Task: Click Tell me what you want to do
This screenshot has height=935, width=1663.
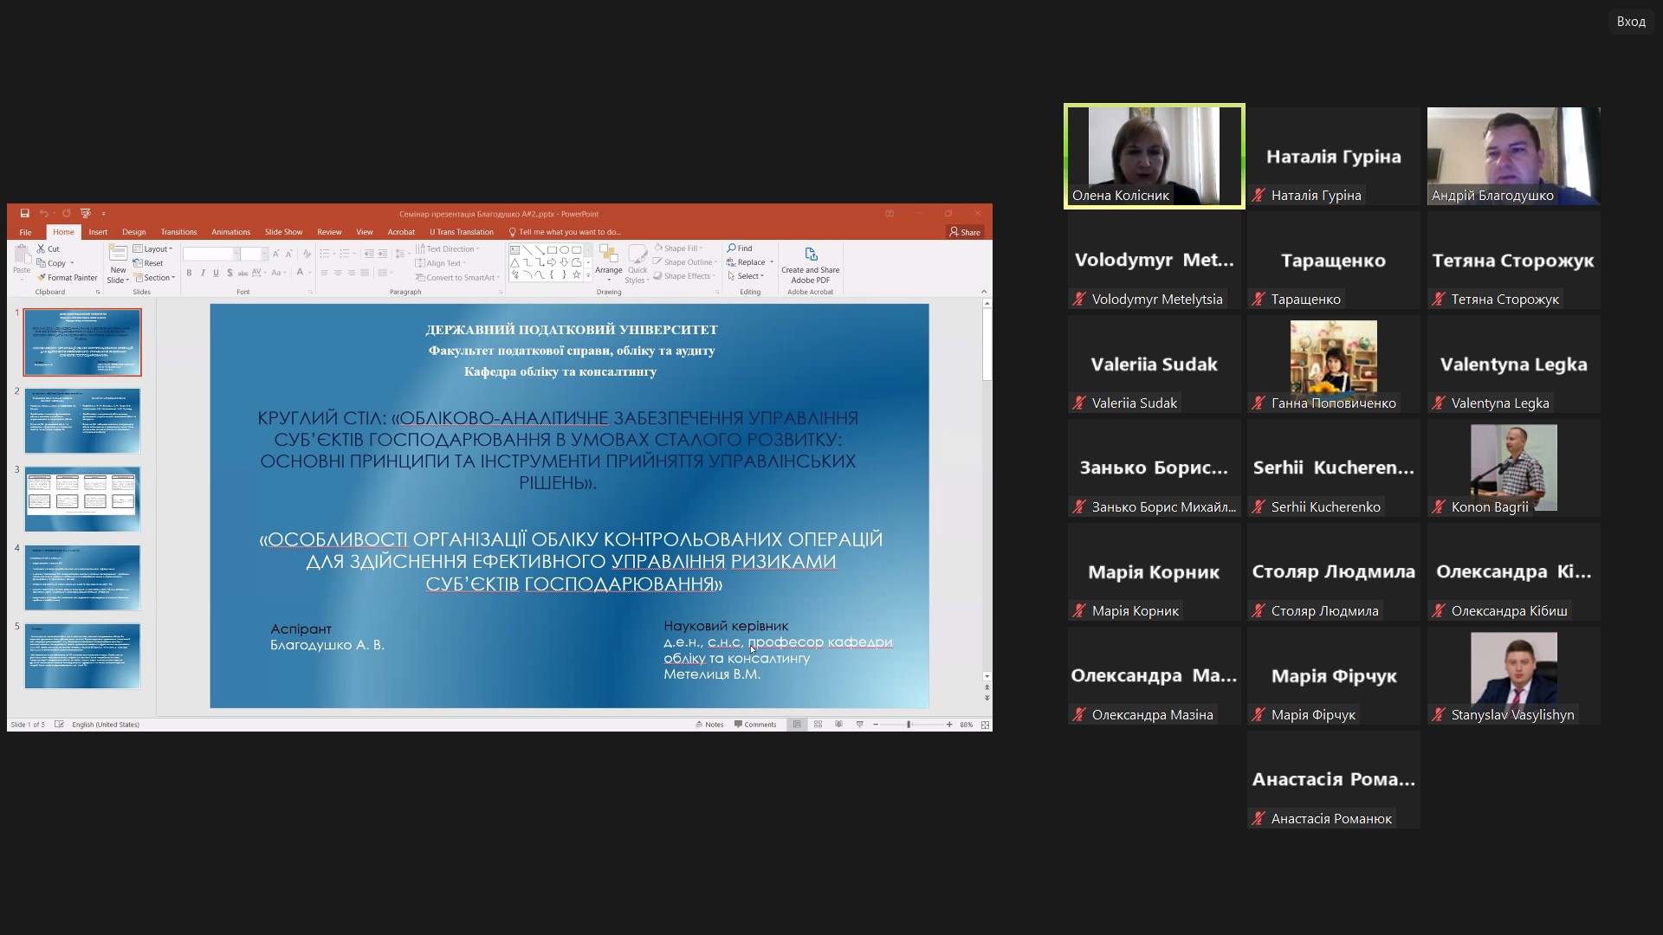Action: click(x=565, y=232)
